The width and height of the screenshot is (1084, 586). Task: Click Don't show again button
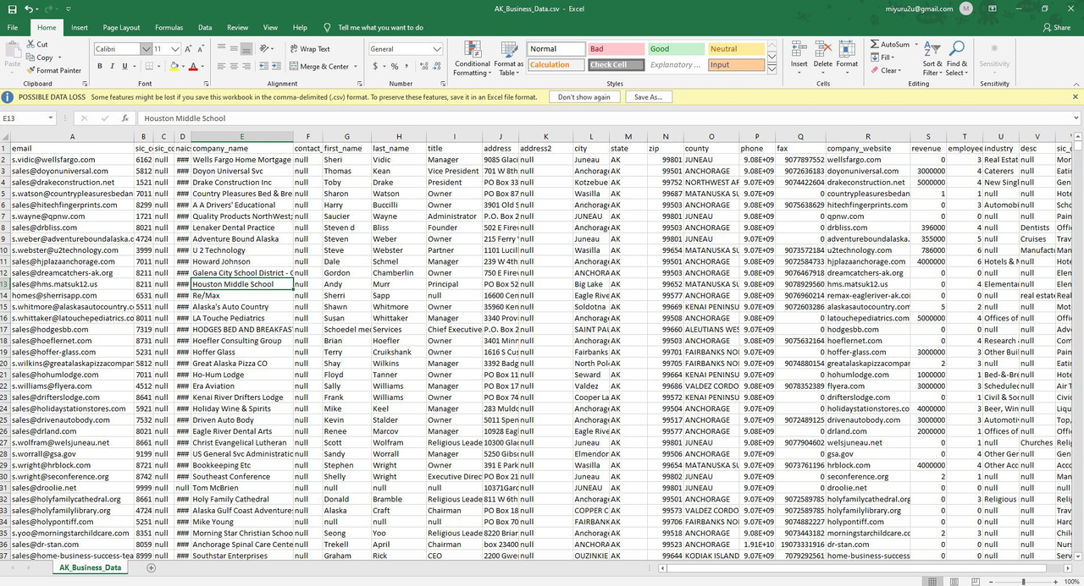(584, 97)
